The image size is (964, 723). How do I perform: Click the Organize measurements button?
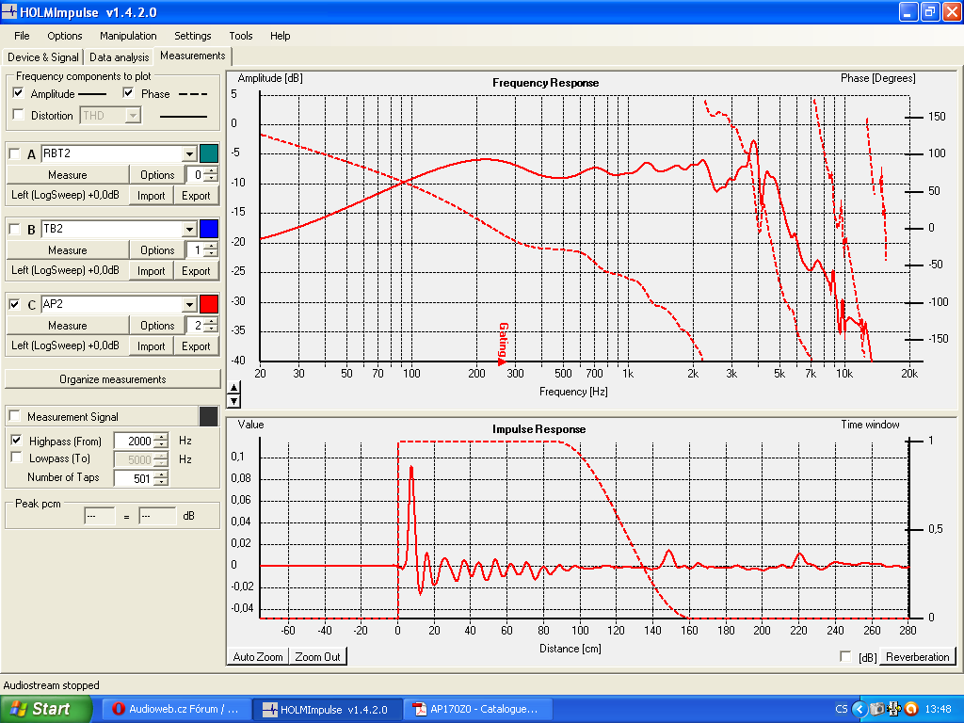click(113, 379)
